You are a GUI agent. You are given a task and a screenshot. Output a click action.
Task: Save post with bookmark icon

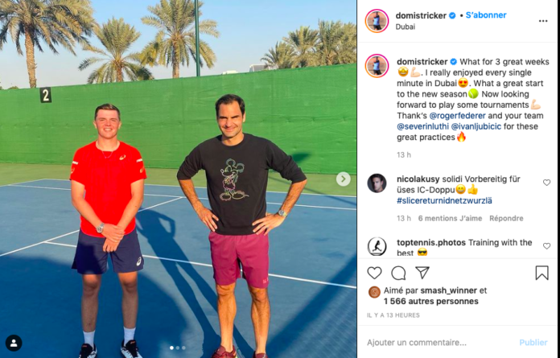click(541, 273)
